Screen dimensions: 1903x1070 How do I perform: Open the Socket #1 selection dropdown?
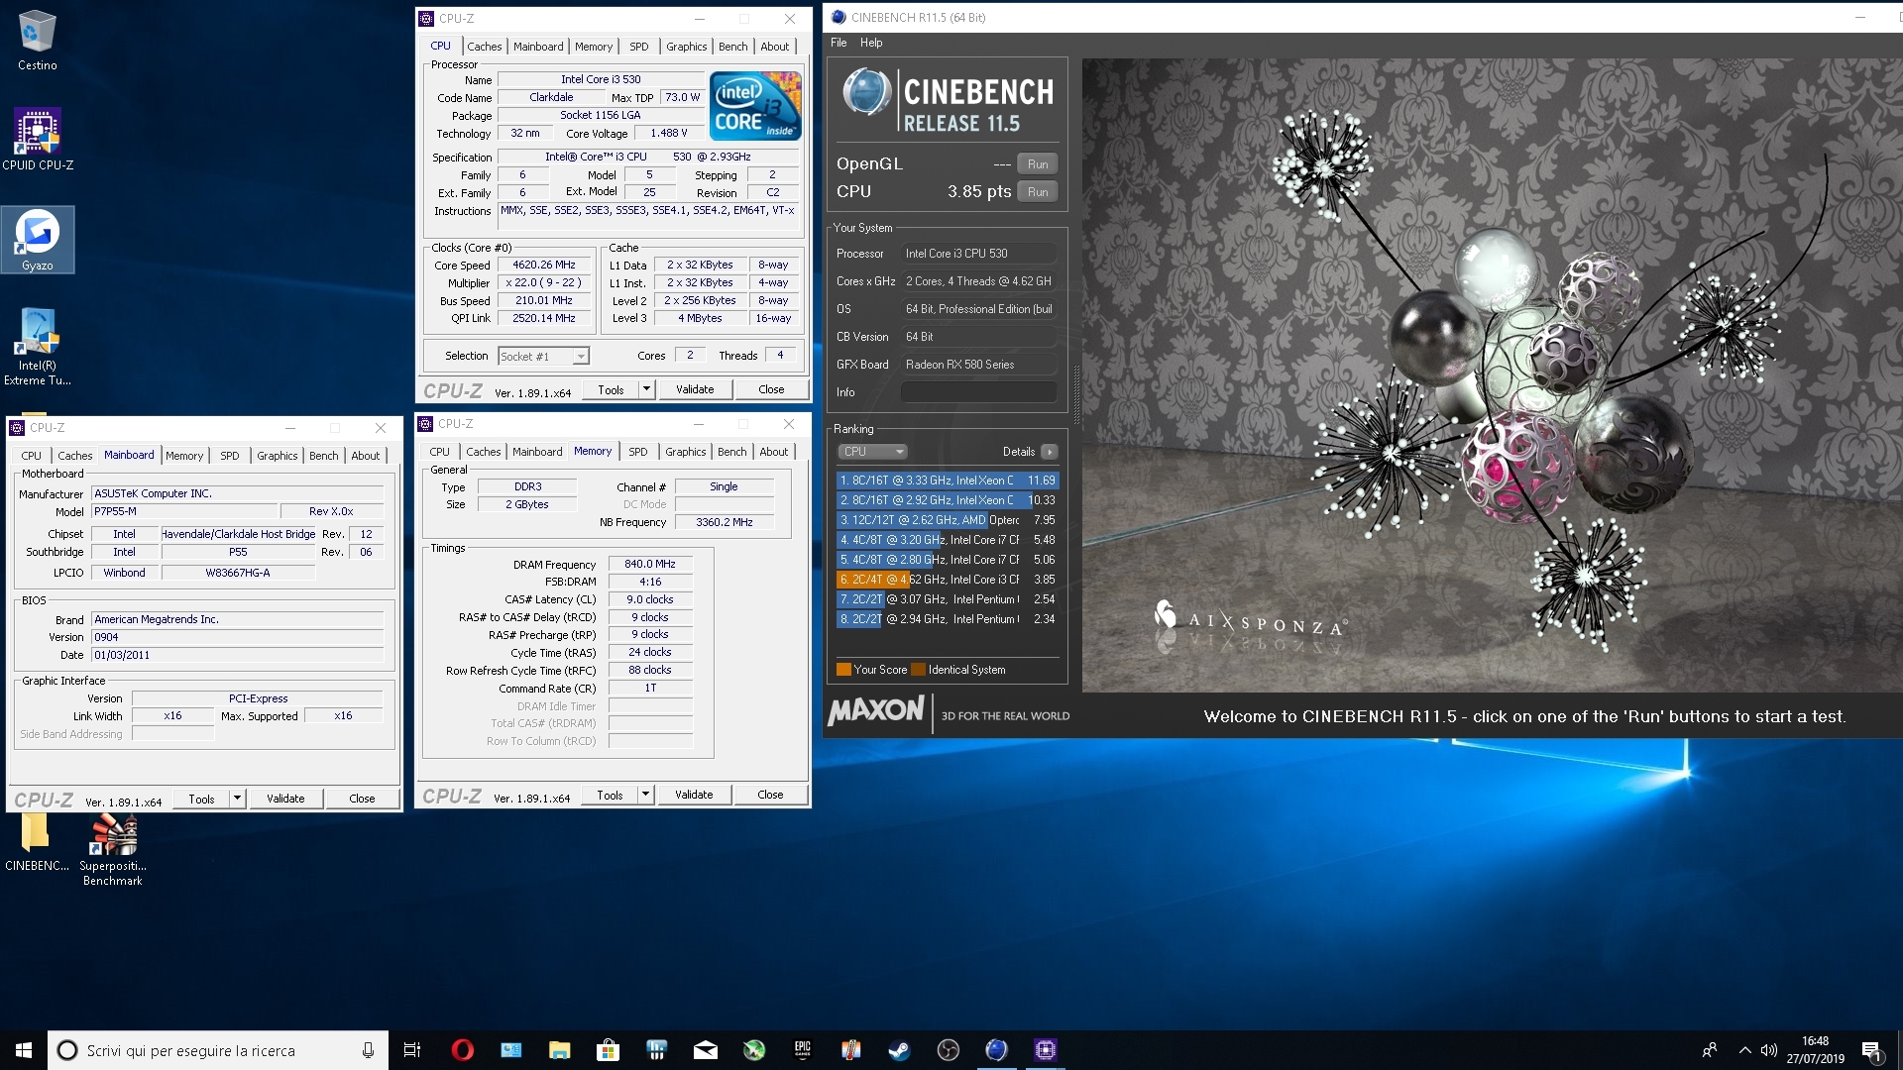(x=581, y=357)
